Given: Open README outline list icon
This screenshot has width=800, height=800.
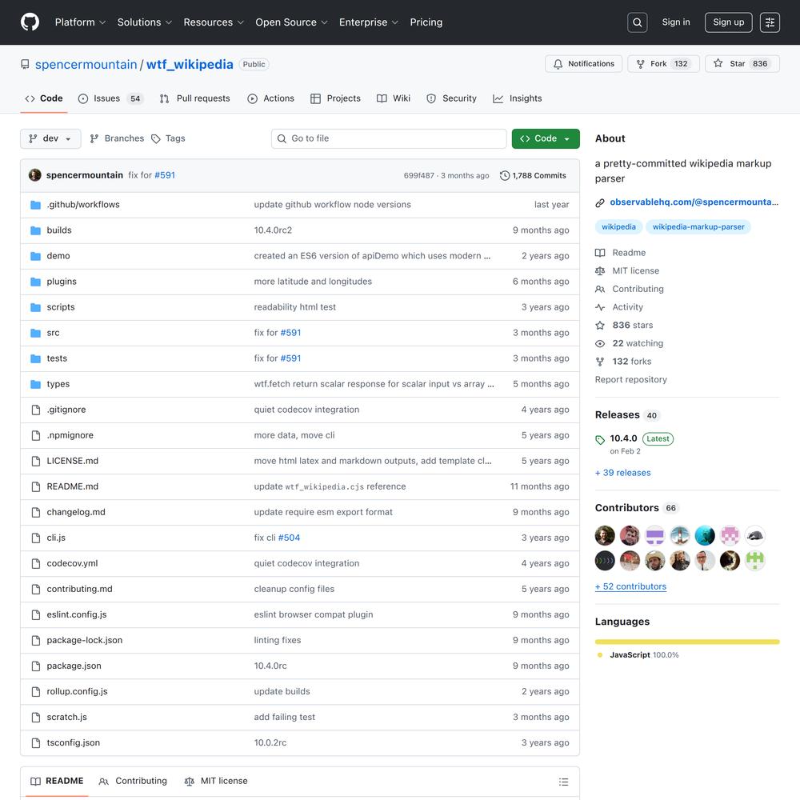Looking at the screenshot, I should tap(563, 782).
